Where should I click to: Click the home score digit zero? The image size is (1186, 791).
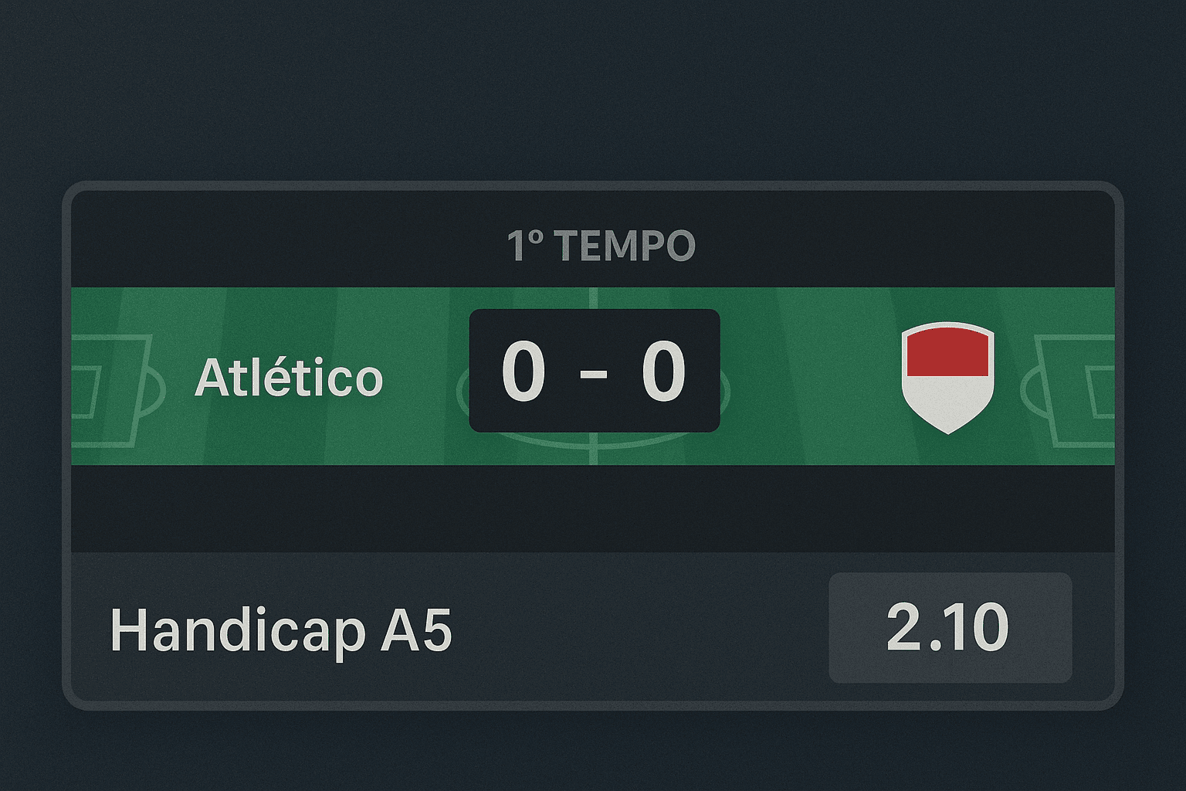pyautogui.click(x=524, y=372)
